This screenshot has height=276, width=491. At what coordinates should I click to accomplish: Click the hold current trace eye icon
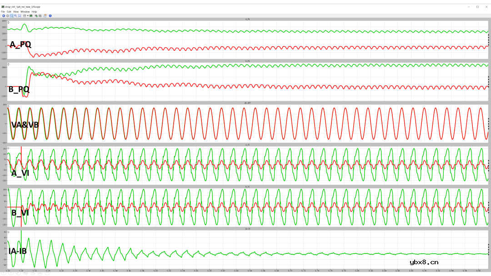click(36, 15)
